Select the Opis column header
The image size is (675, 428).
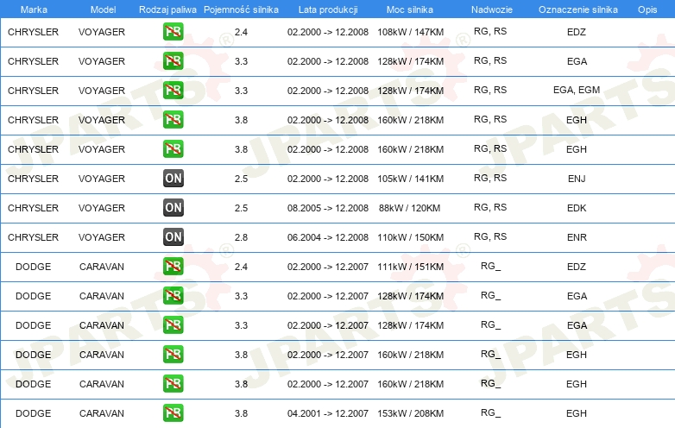pyautogui.click(x=647, y=9)
